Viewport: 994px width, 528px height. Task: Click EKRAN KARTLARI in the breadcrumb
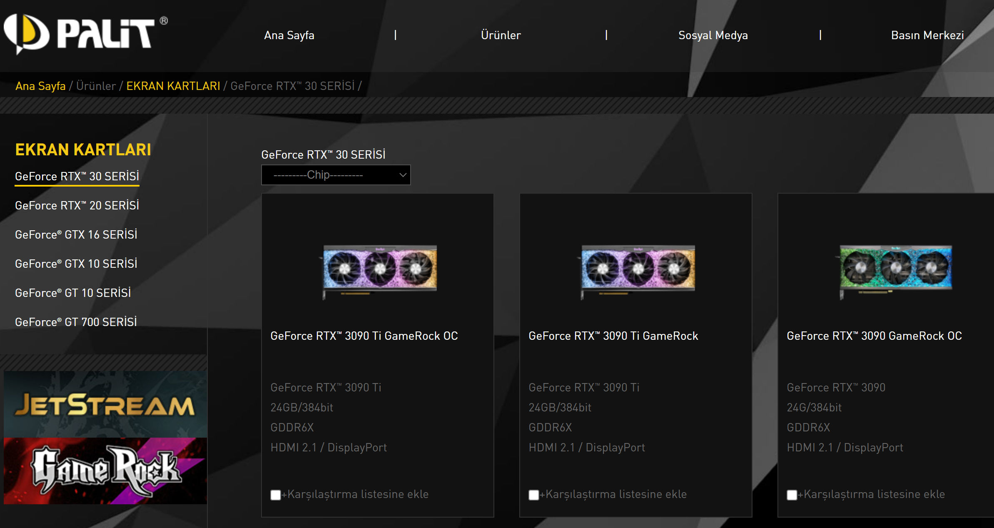pyautogui.click(x=173, y=86)
